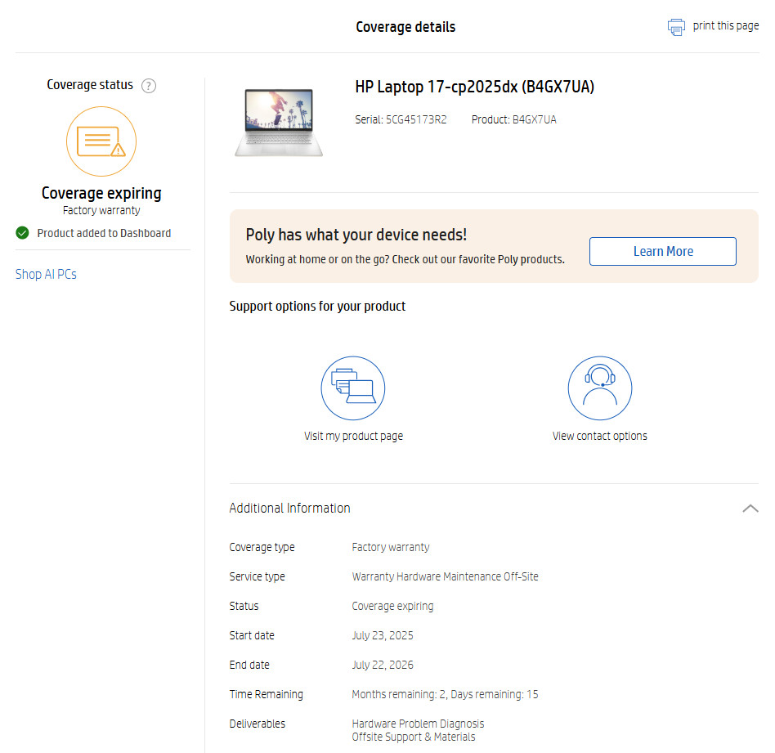This screenshot has height=753, width=775.
Task: Open the 'View contact options' text link
Action: click(x=599, y=436)
